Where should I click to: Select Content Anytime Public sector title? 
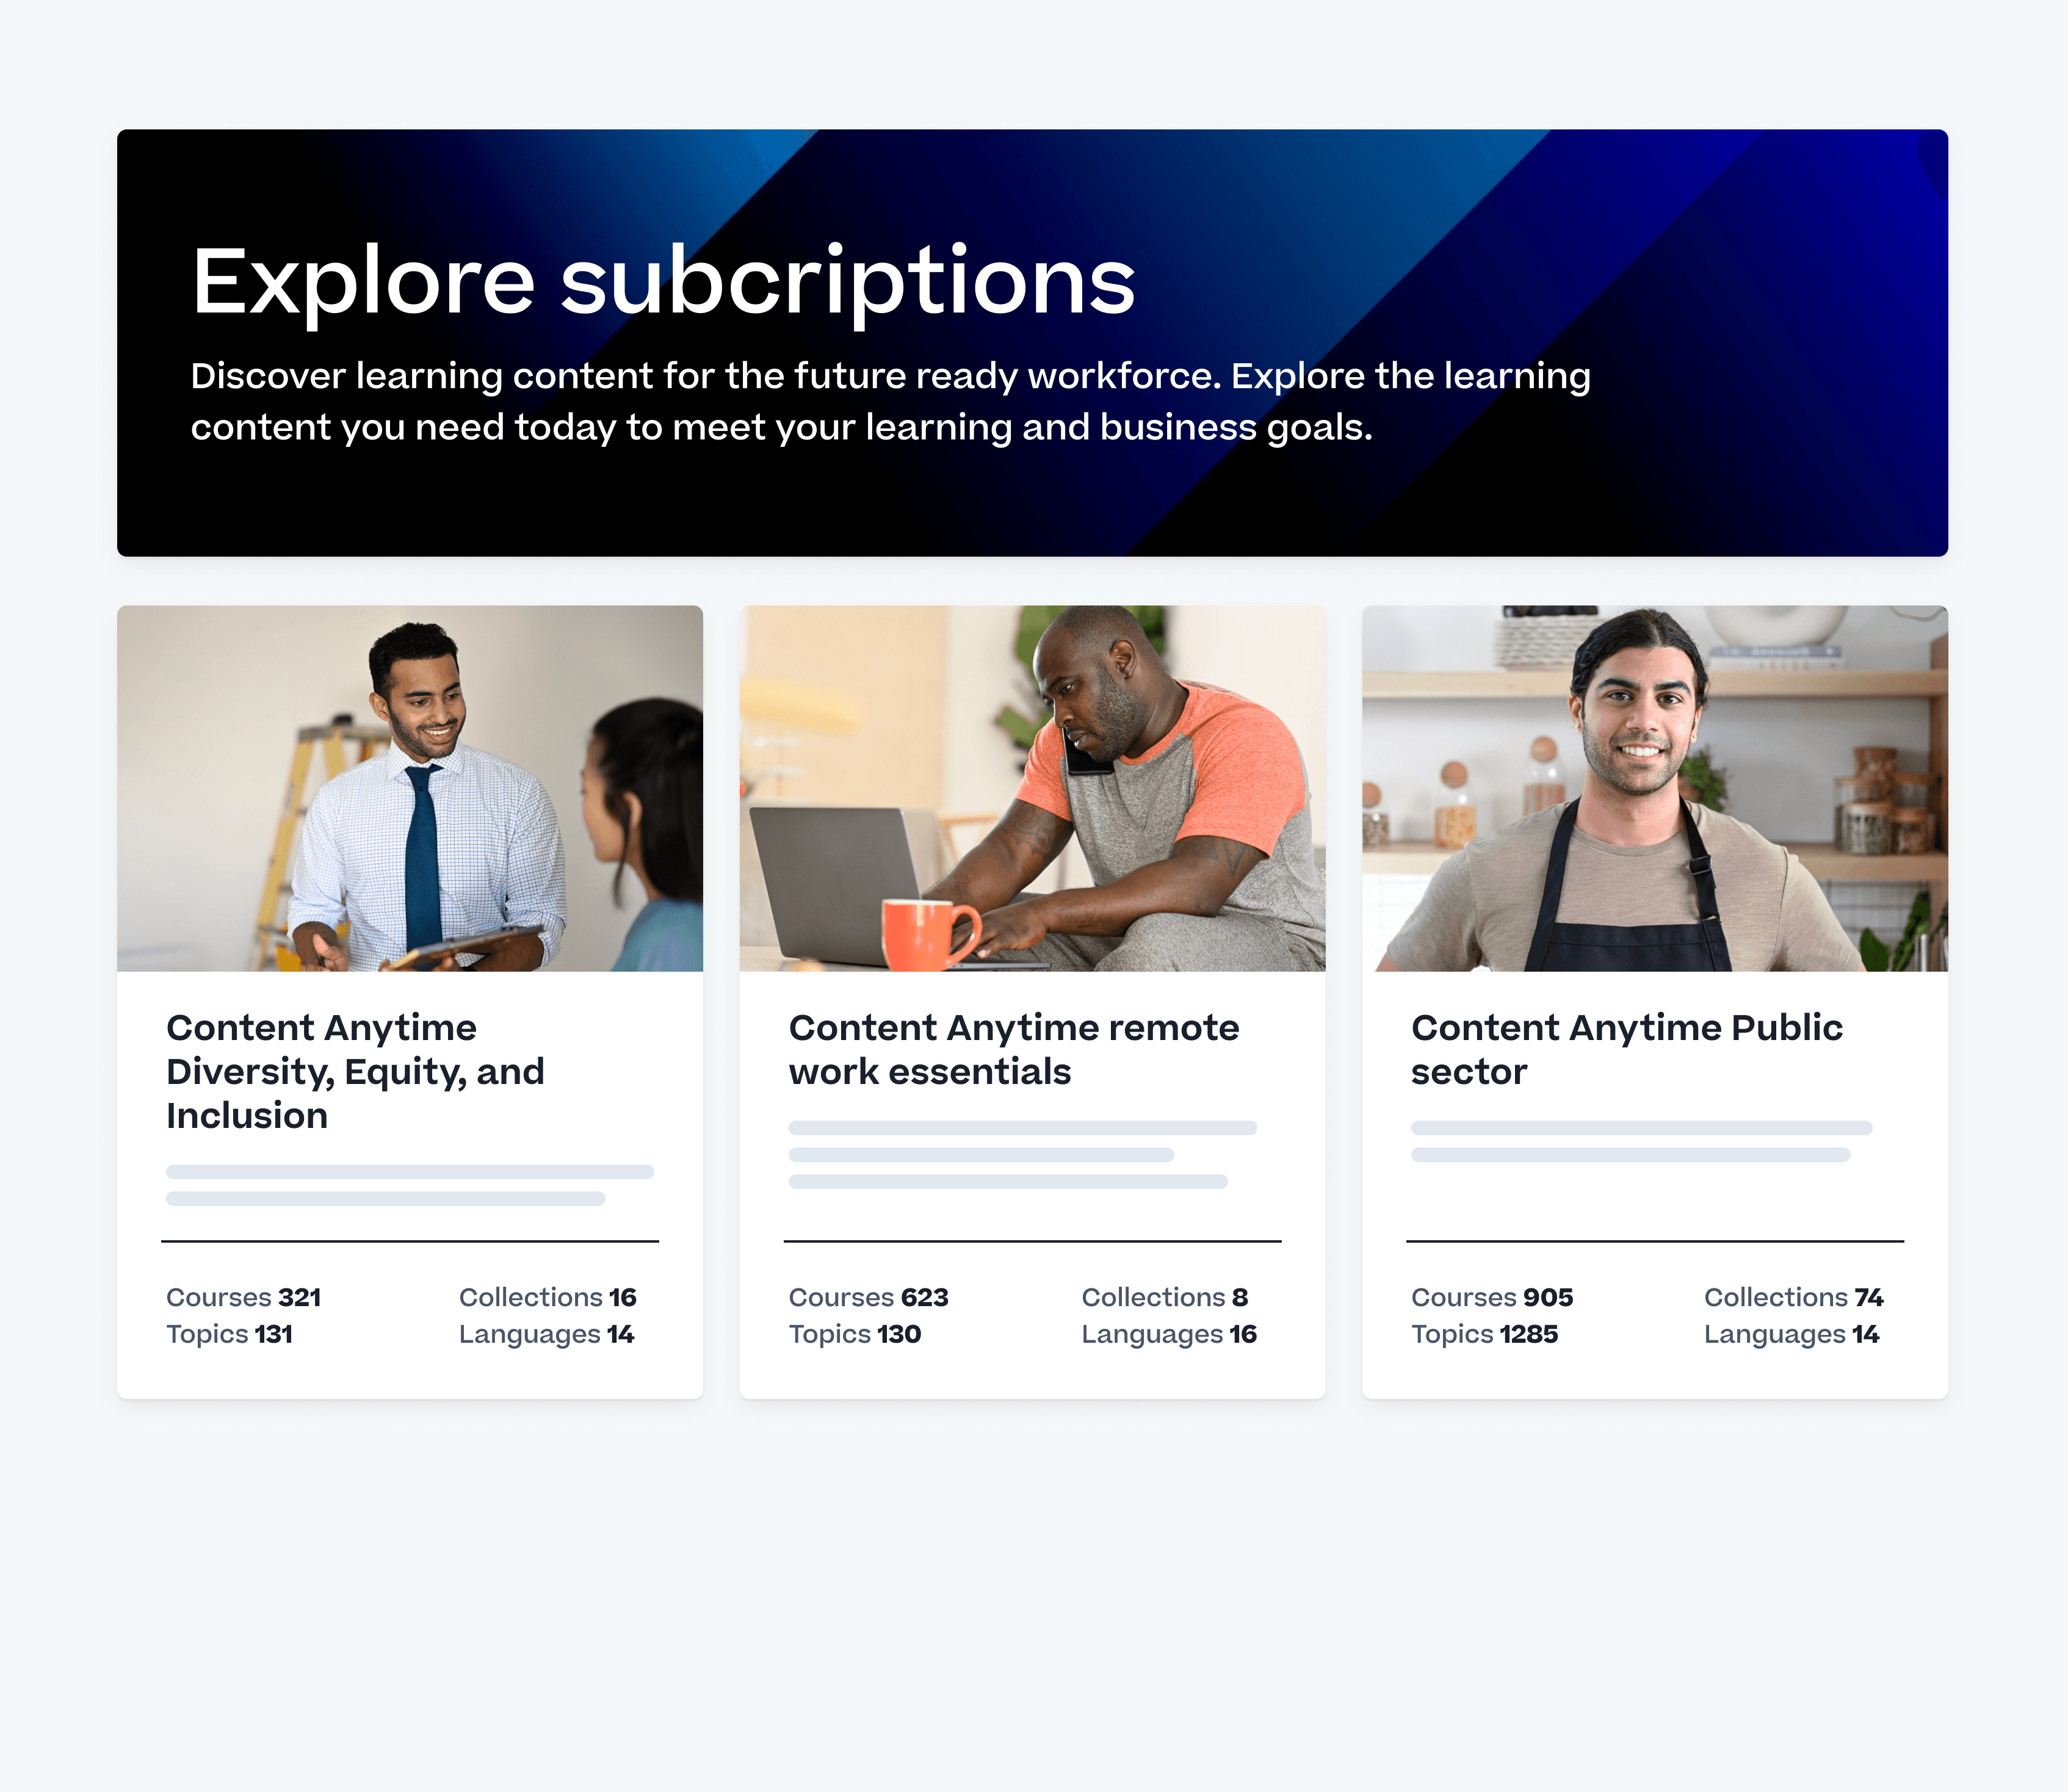[x=1627, y=1049]
